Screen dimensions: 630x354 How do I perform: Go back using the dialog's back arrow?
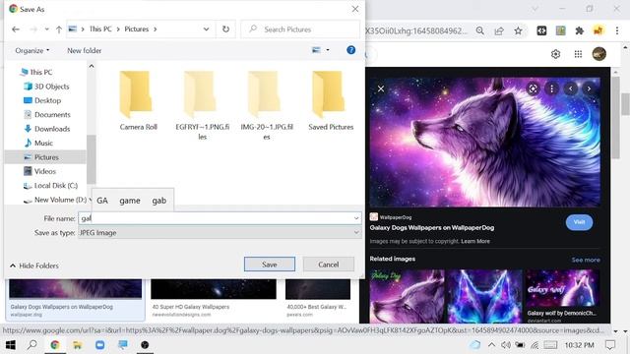coord(16,29)
